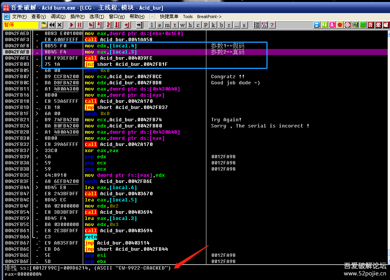The image size is (390, 280).
Task: Click the pink A plugin icon
Action: [332, 25]
